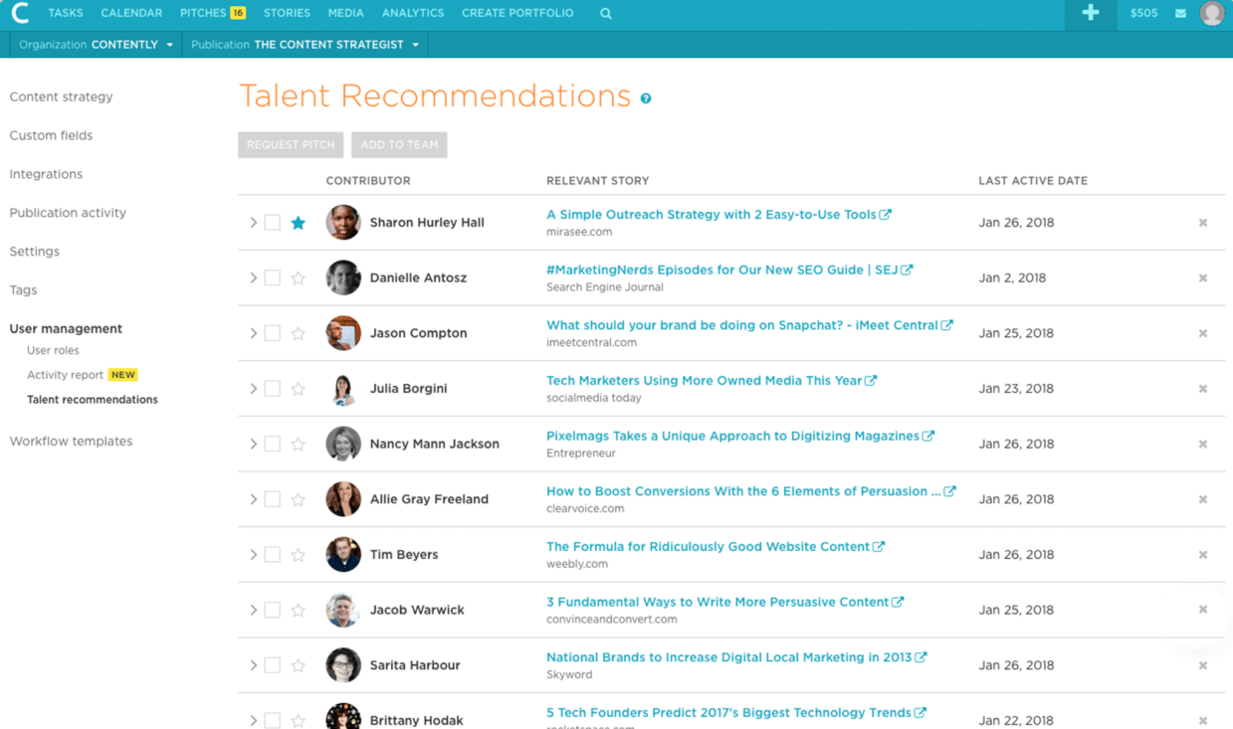The image size is (1233, 729).
Task: Select Nancy Mann Jackson's checkbox
Action: point(272,445)
